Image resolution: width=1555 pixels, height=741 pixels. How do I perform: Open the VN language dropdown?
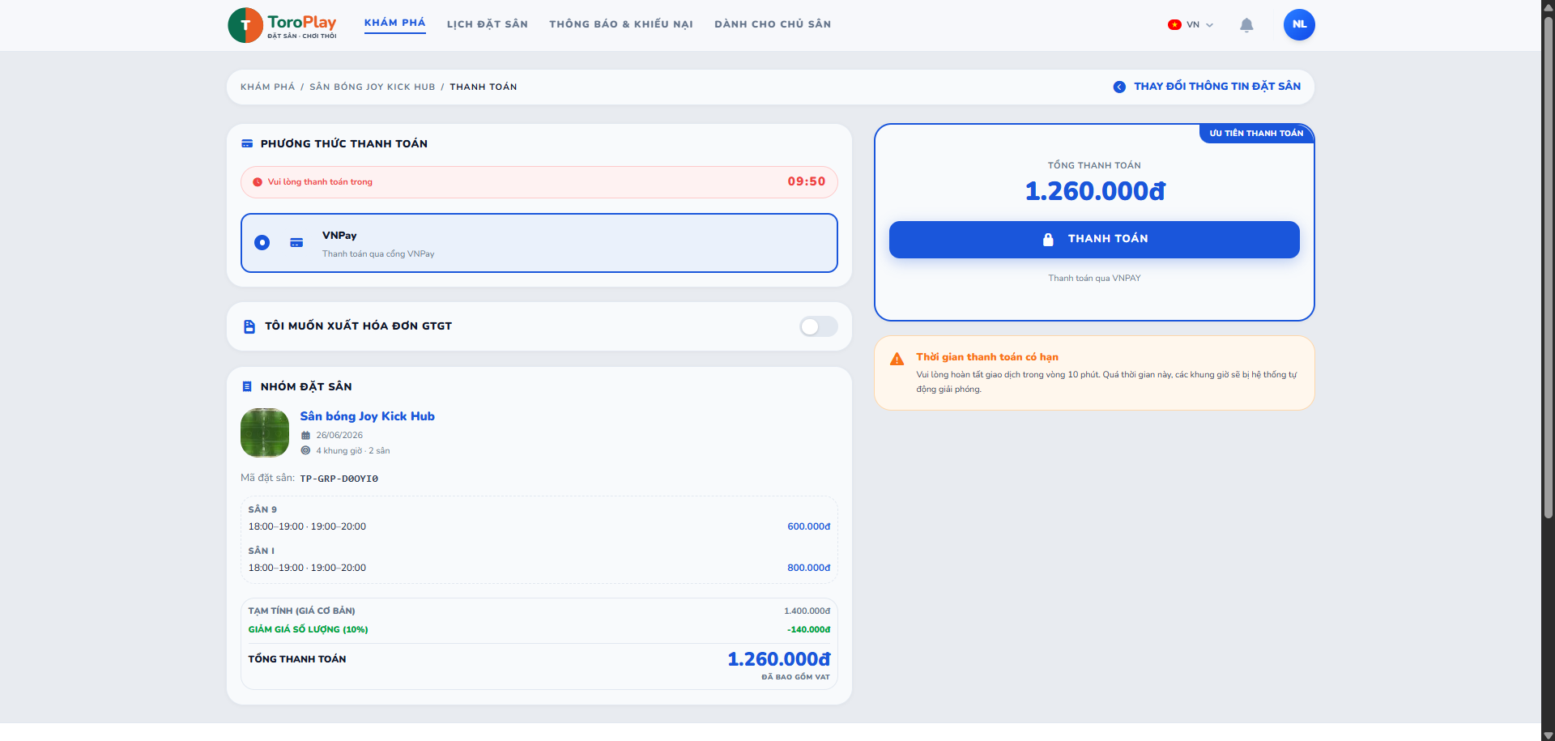pyautogui.click(x=1191, y=24)
